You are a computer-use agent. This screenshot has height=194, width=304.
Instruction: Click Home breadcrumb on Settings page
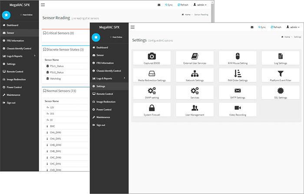[x=287, y=37]
